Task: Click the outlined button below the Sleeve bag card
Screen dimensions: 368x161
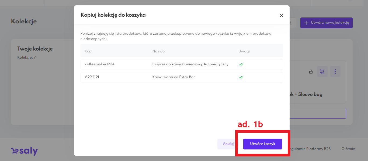Action: point(318,113)
